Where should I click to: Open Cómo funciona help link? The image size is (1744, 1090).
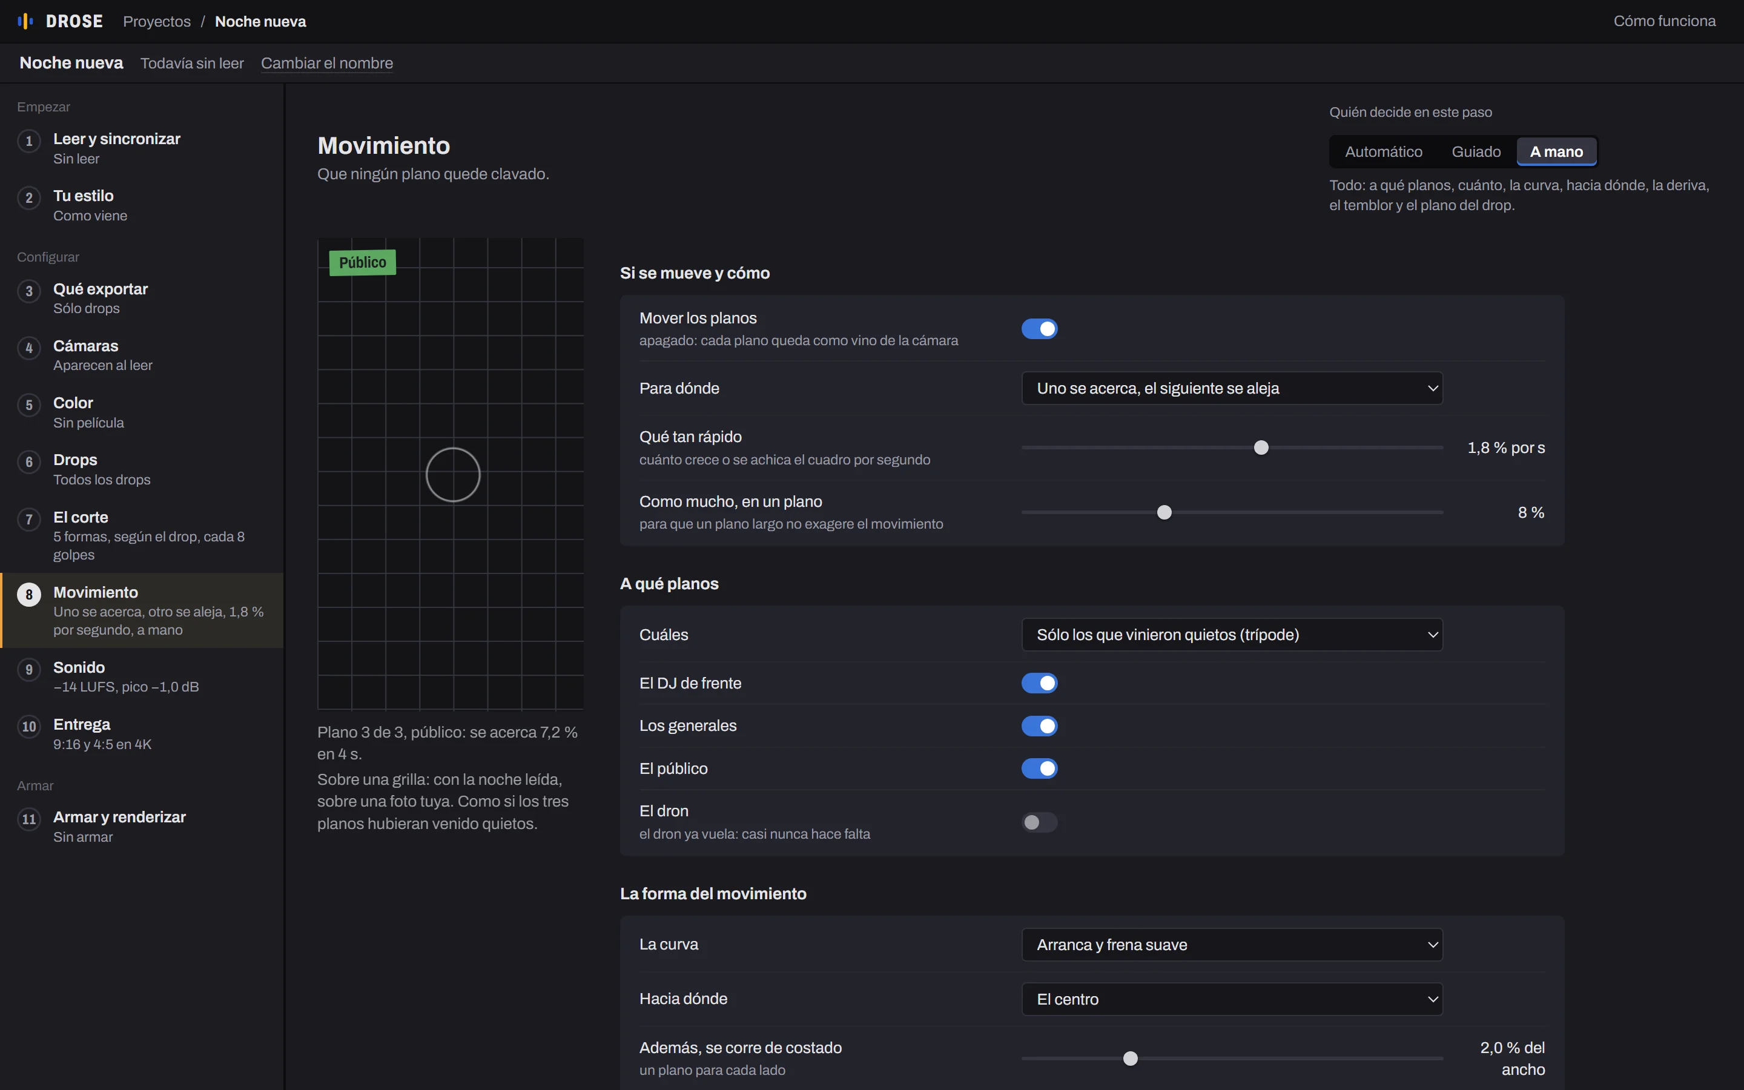[1664, 21]
